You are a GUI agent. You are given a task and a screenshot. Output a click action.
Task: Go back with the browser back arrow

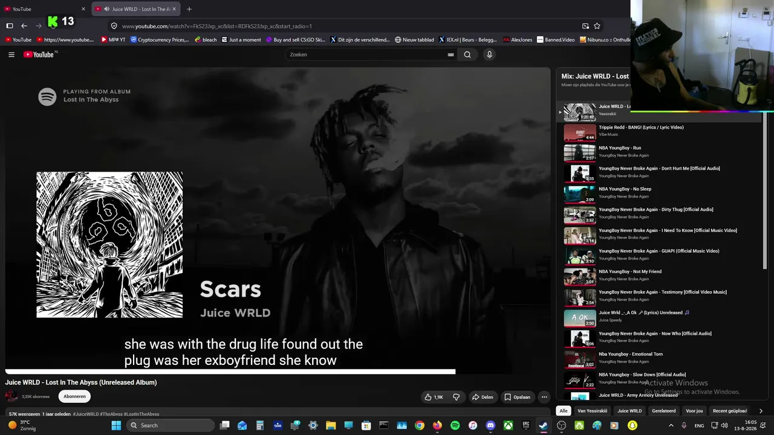click(24, 26)
